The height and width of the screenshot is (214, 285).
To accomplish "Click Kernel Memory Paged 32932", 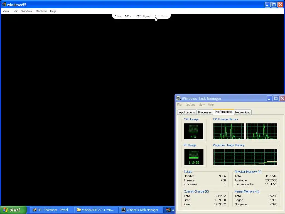I will click(273, 200).
